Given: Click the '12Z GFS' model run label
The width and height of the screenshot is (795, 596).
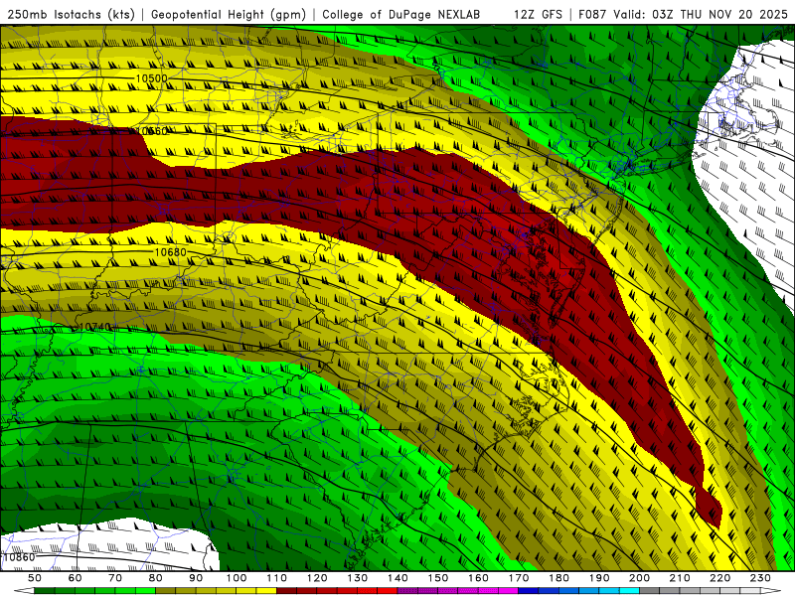Looking at the screenshot, I should [x=538, y=14].
